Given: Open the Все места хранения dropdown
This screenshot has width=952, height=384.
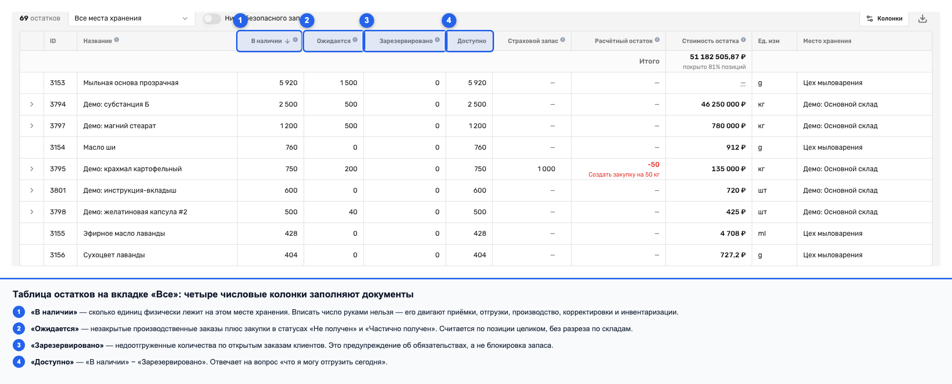Looking at the screenshot, I should [131, 19].
